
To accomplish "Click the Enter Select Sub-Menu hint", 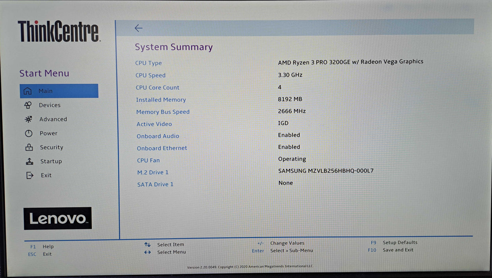I will (283, 251).
